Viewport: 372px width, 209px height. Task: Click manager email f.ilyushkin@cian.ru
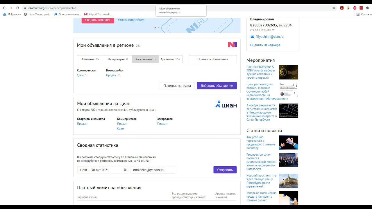[269, 37]
